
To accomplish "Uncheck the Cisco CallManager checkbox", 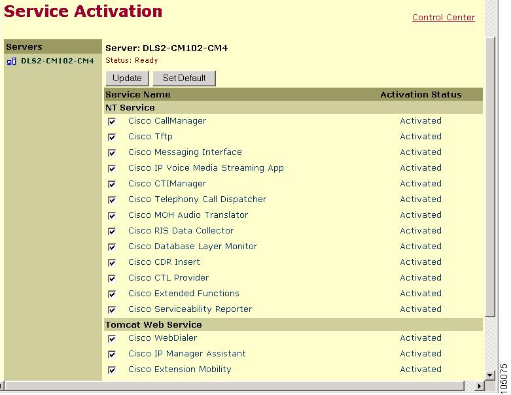I will [112, 122].
